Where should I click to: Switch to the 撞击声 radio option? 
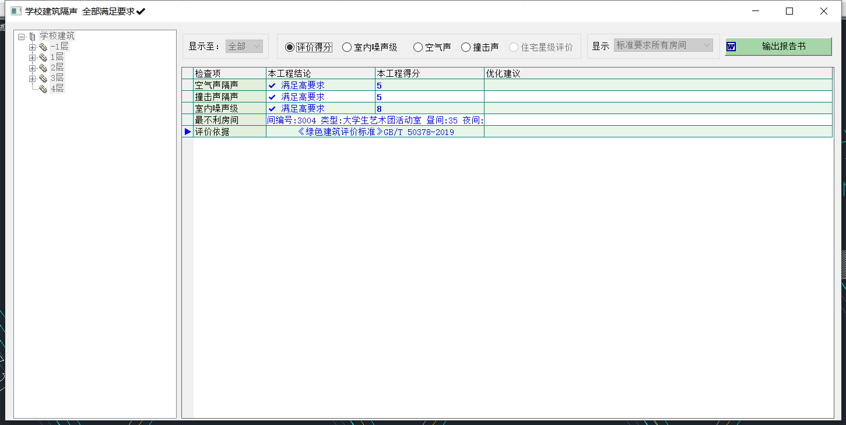(x=466, y=47)
